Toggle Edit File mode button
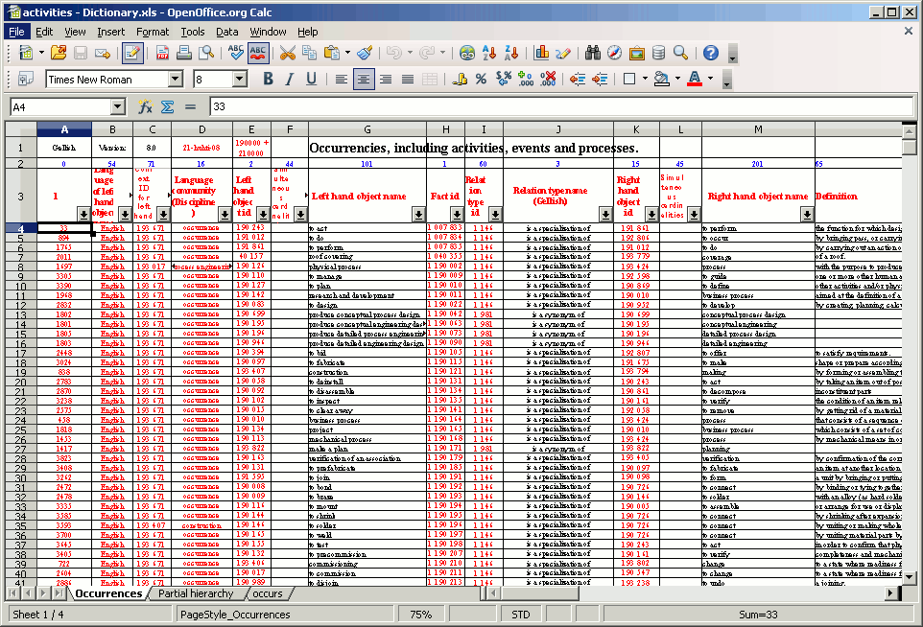The height and width of the screenshot is (627, 923). 132,54
